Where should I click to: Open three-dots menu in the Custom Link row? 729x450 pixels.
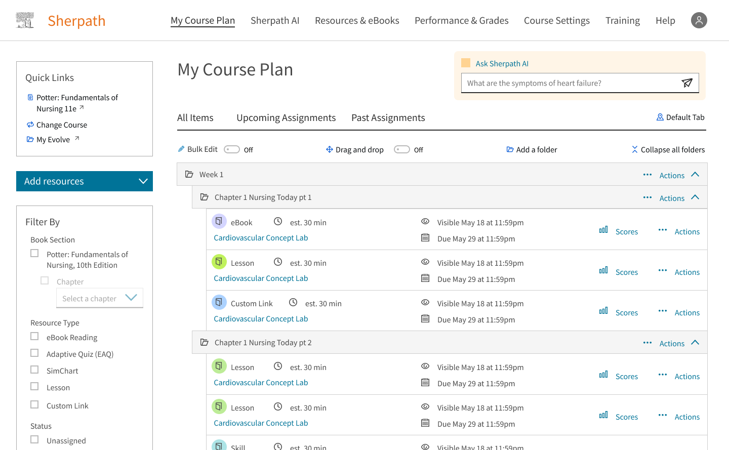tap(663, 311)
